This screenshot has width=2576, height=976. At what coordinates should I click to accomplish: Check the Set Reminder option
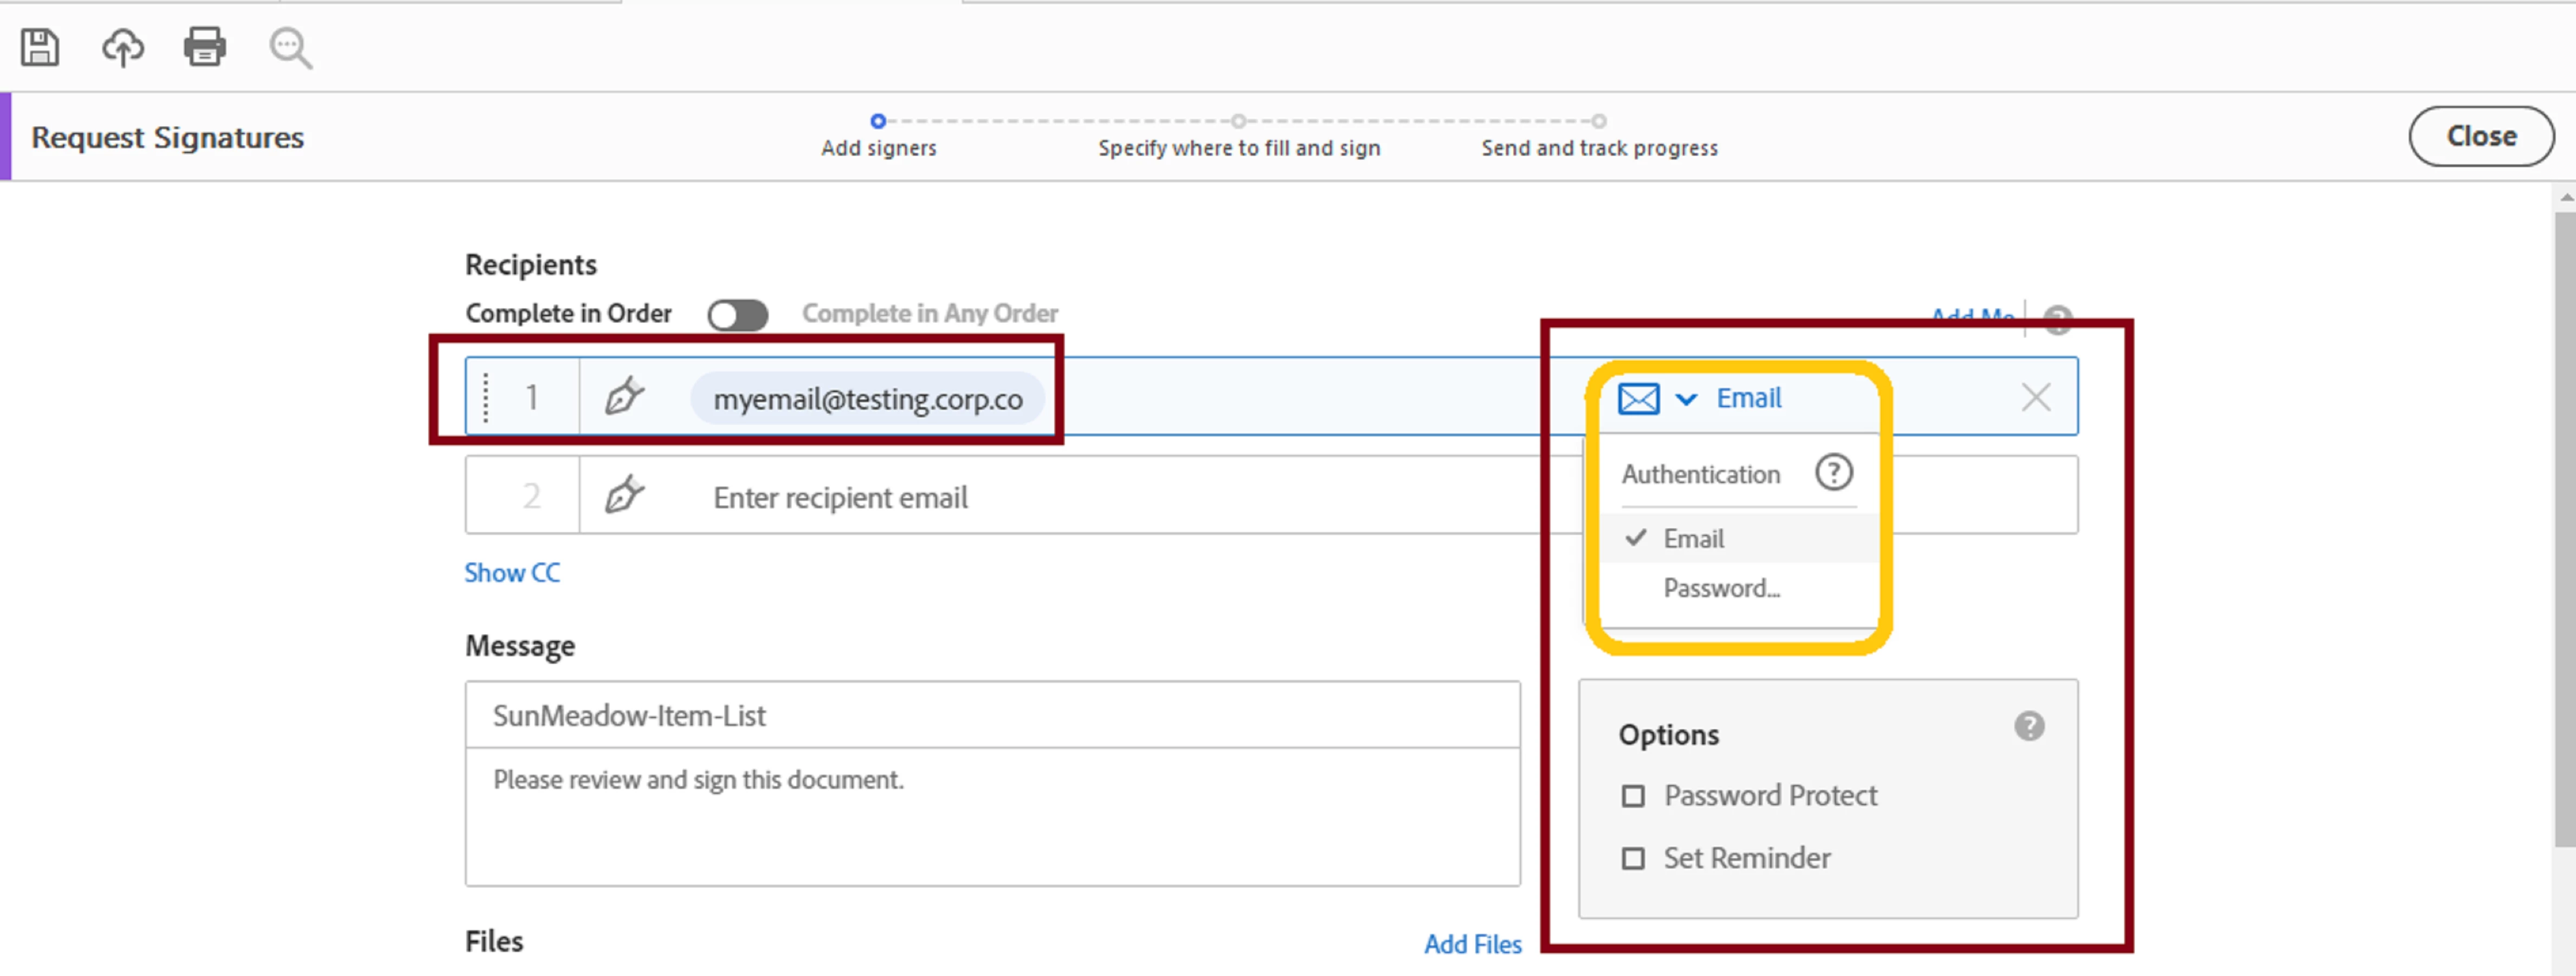[1633, 858]
